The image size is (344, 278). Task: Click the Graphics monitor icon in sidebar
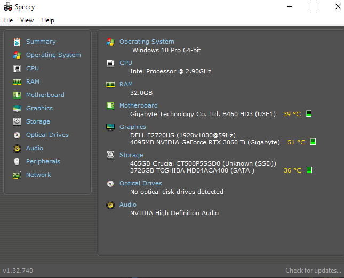coord(17,109)
